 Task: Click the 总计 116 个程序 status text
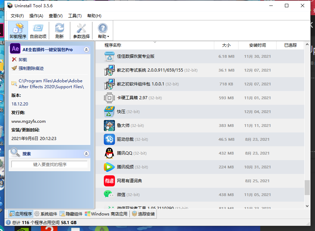point(44,223)
